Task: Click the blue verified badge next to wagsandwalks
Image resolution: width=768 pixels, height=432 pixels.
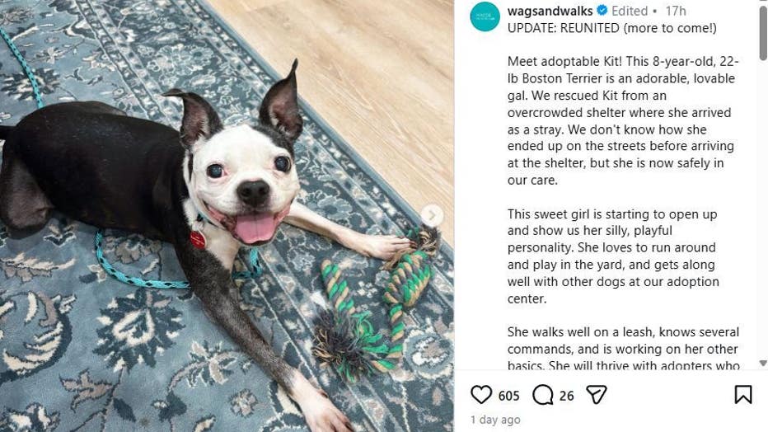Action: [x=602, y=10]
